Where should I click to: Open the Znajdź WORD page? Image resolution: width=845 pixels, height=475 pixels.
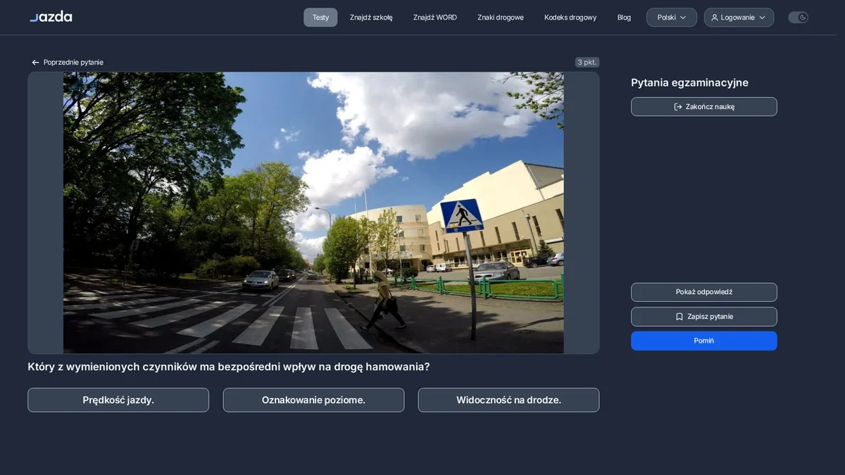(x=435, y=18)
